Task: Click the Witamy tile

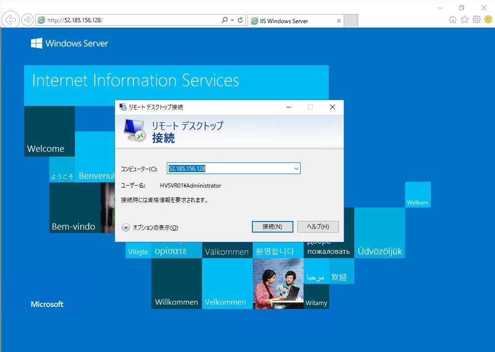Action: tap(316, 296)
